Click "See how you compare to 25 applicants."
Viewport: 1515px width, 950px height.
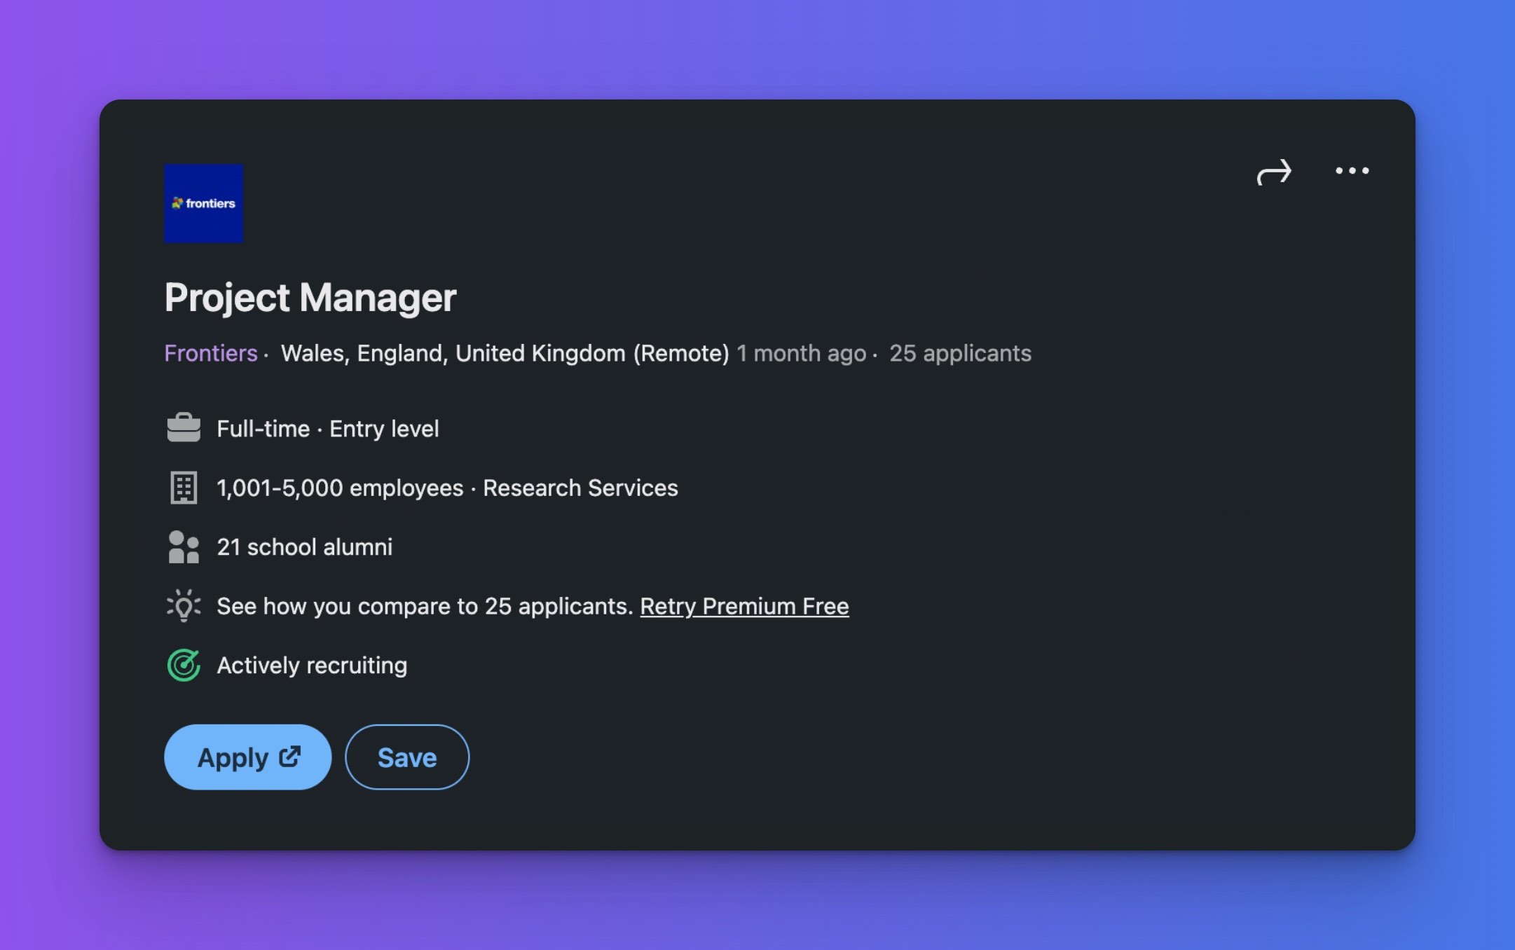(x=425, y=606)
